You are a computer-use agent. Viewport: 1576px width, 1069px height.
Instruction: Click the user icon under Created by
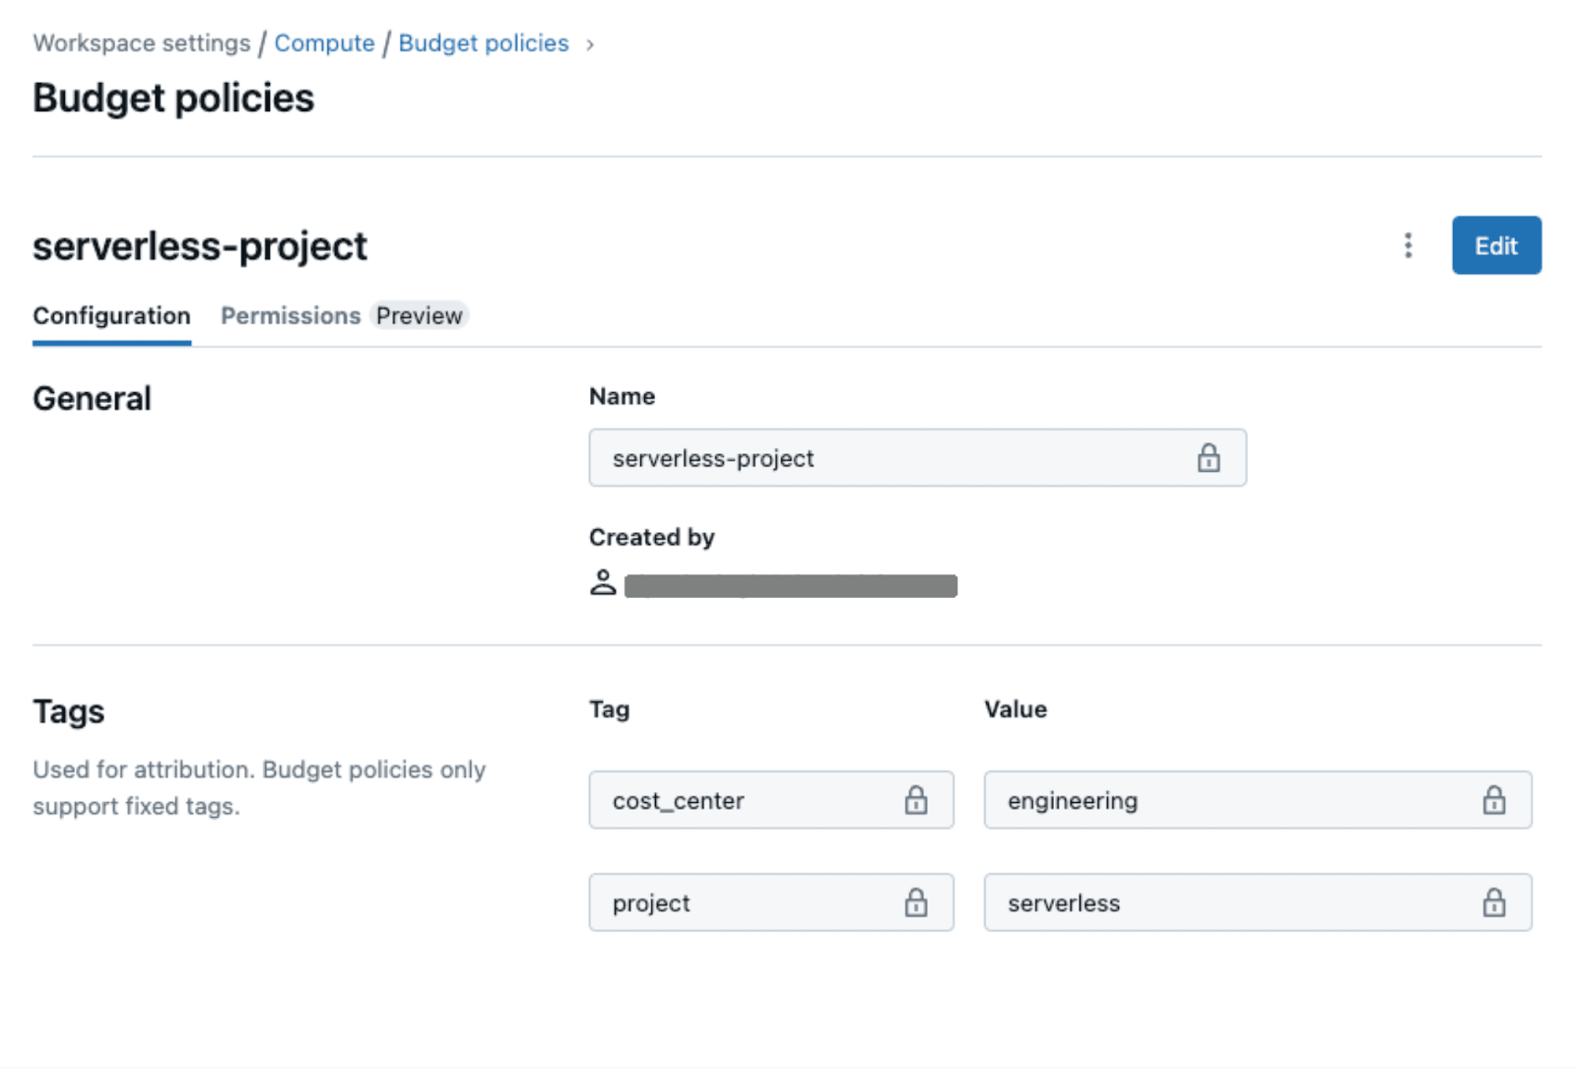tap(603, 583)
